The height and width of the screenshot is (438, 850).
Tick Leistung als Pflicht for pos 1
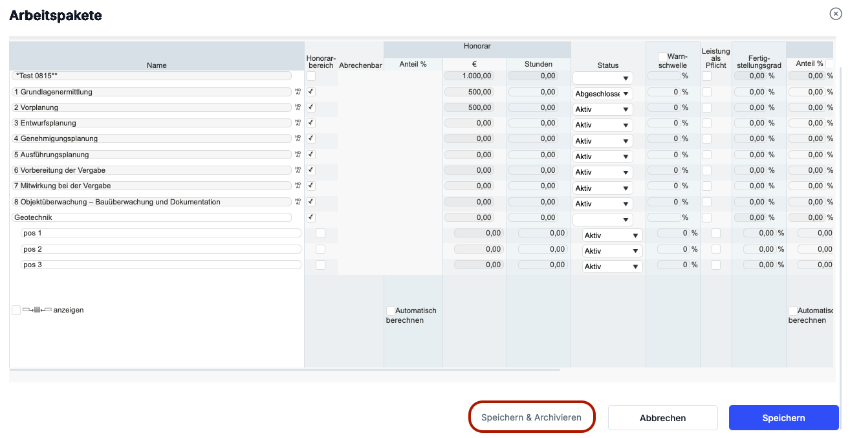[x=716, y=234]
